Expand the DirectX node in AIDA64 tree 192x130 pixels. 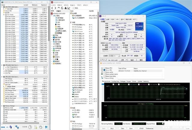click(x=52, y=51)
